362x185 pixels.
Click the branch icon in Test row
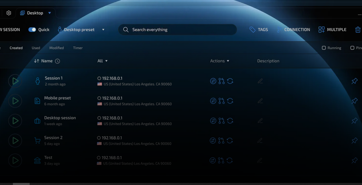(221, 160)
